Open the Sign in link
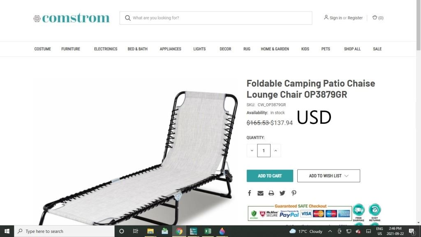This screenshot has height=237, width=421. [x=335, y=18]
